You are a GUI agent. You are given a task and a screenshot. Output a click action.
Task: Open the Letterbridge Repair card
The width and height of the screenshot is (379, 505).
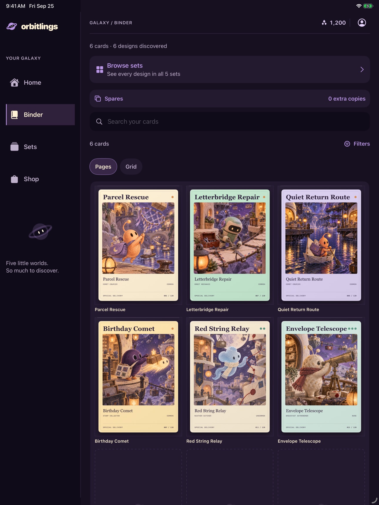click(230, 245)
